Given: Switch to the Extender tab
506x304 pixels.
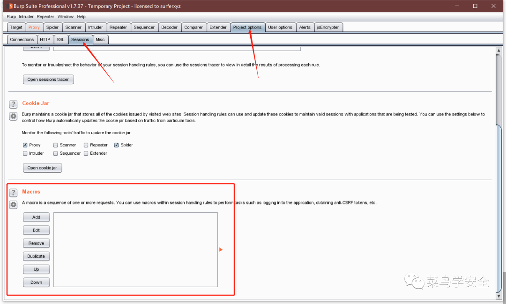Looking at the screenshot, I should tap(218, 28).
